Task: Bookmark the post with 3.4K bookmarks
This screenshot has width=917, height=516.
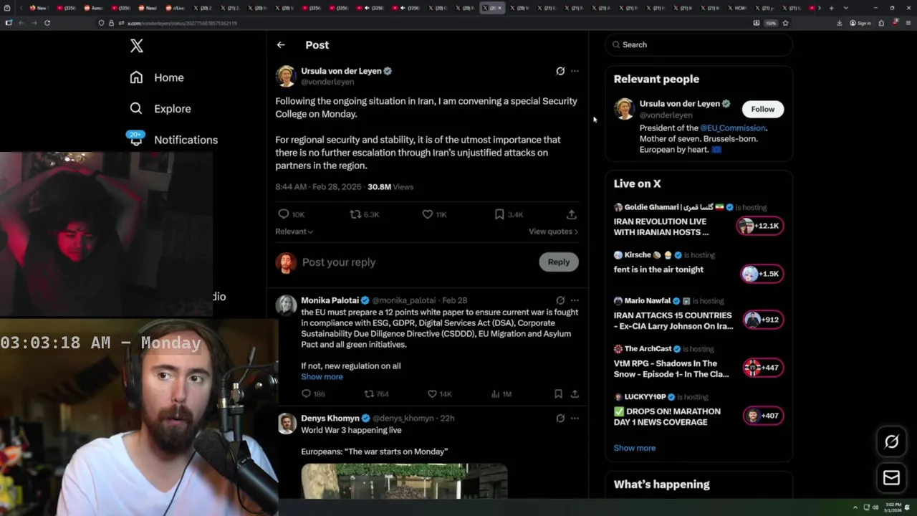Action: point(509,214)
